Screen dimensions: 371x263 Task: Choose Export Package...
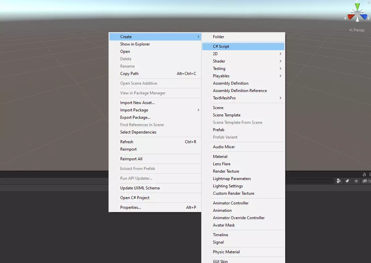(x=155, y=117)
